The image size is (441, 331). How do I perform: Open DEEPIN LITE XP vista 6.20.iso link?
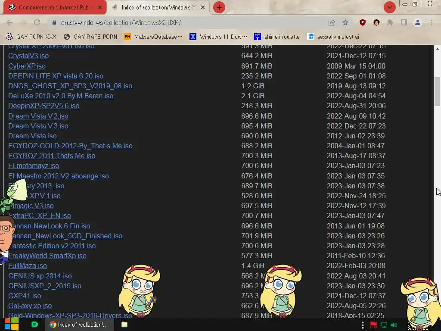tap(56, 76)
